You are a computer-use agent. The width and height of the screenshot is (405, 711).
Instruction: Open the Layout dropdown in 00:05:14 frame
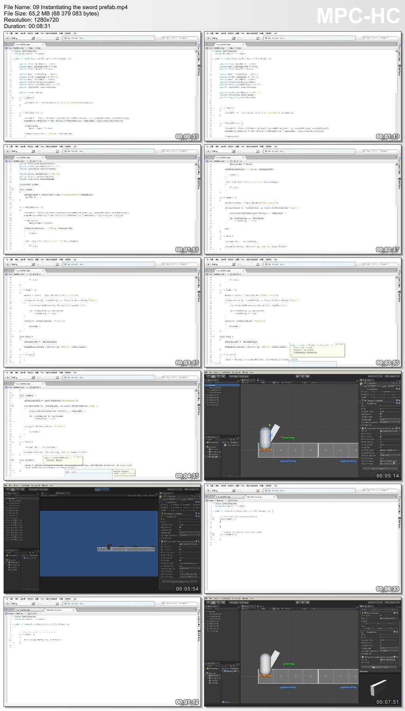point(392,376)
